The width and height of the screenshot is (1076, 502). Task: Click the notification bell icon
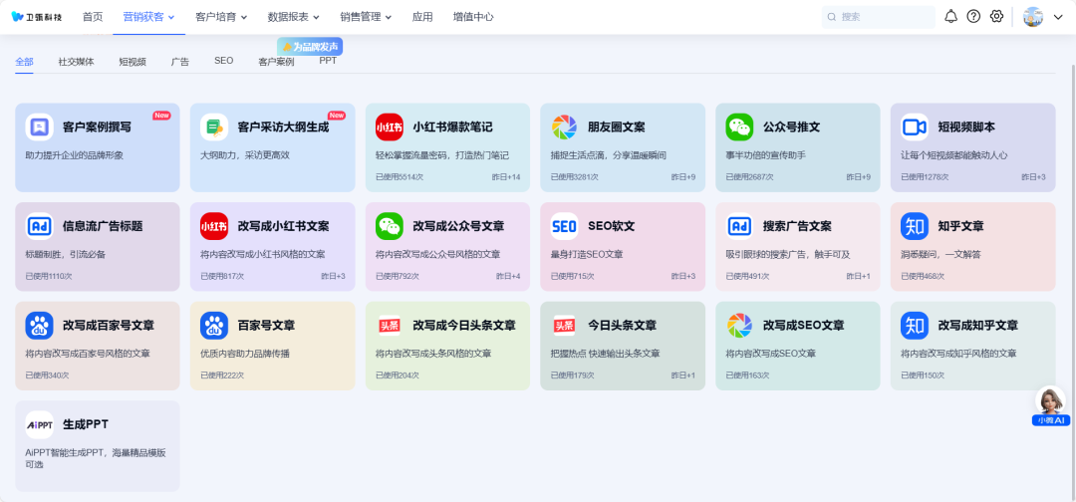coord(950,17)
